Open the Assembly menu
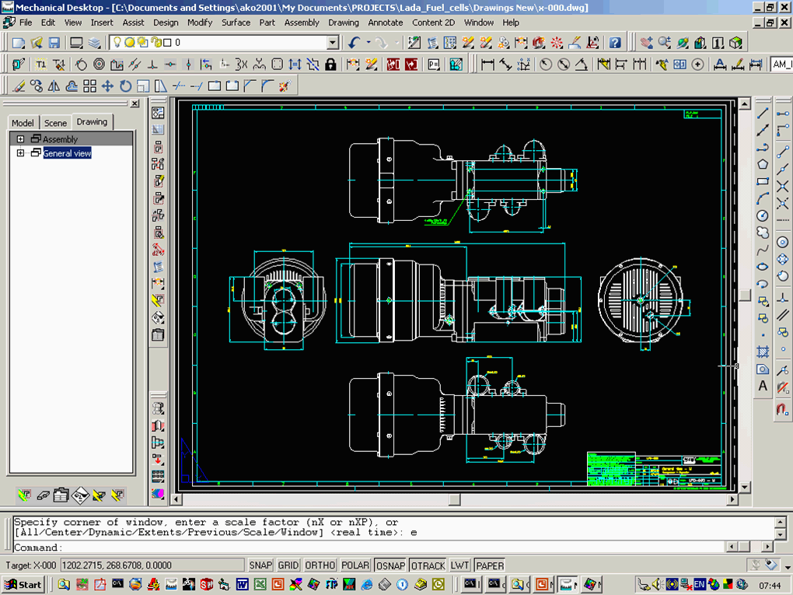 click(x=302, y=23)
